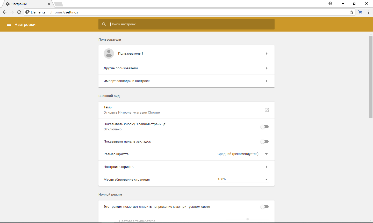Open the Размер шрифта dropdown
The width and height of the screenshot is (373, 223).
[266, 154]
